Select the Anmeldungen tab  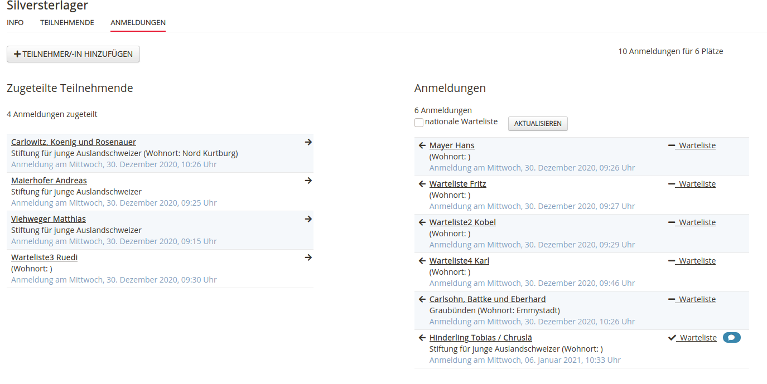(138, 23)
